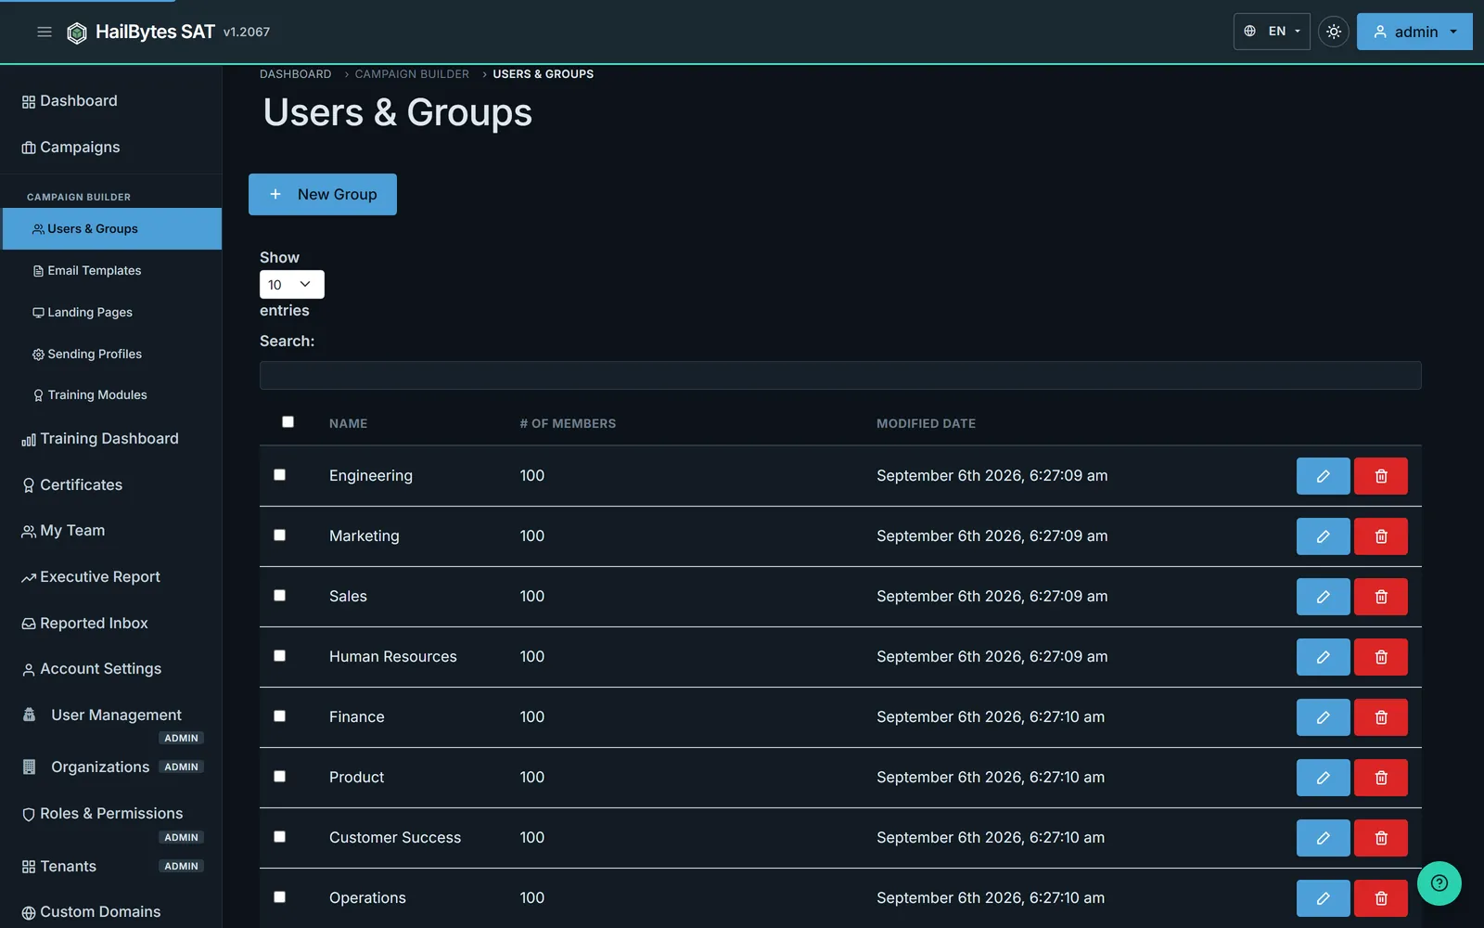
Task: Open the EN language dropdown
Action: pyautogui.click(x=1272, y=32)
